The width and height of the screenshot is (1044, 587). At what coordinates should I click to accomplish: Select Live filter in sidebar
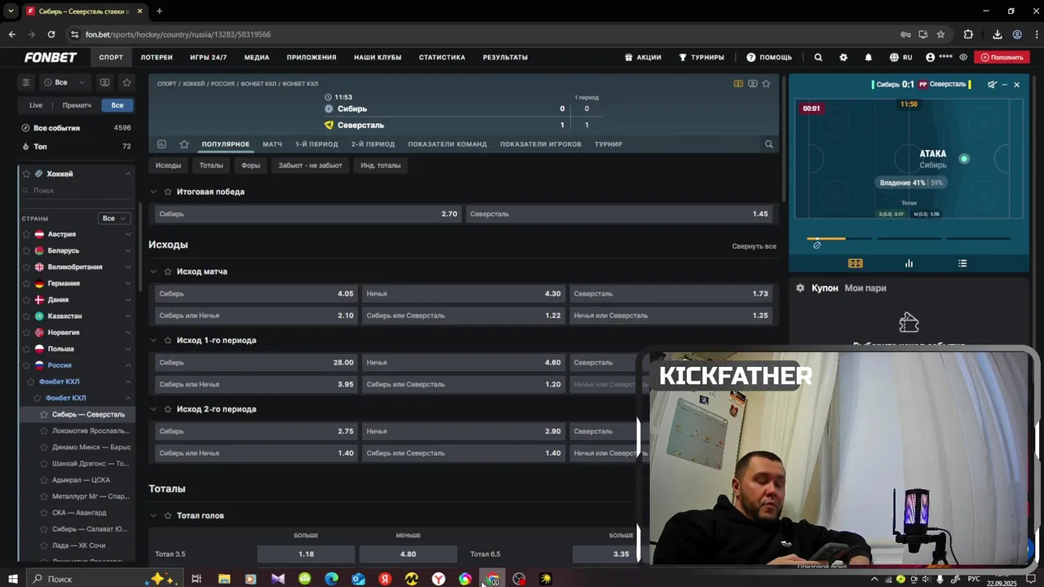[x=36, y=105]
